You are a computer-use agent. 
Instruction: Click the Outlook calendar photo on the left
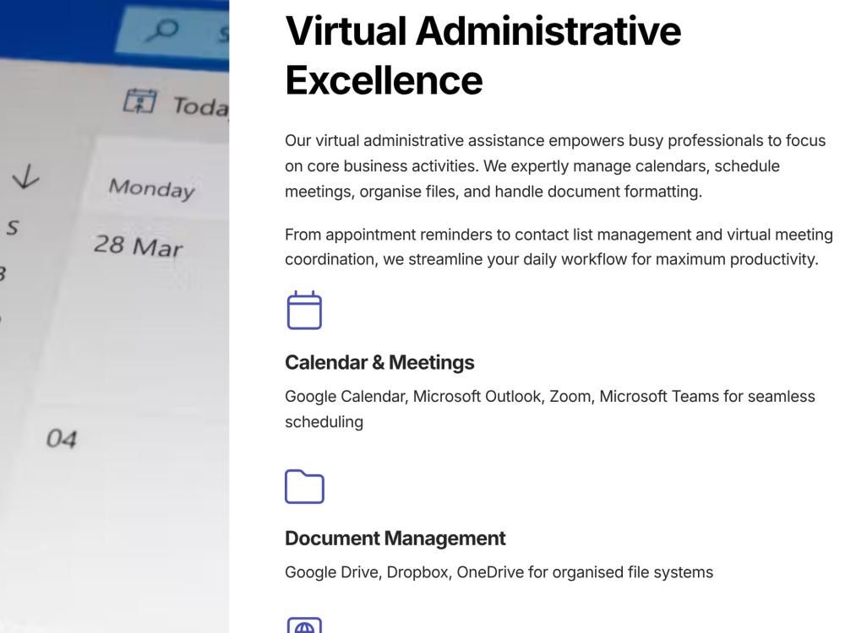pyautogui.click(x=114, y=316)
